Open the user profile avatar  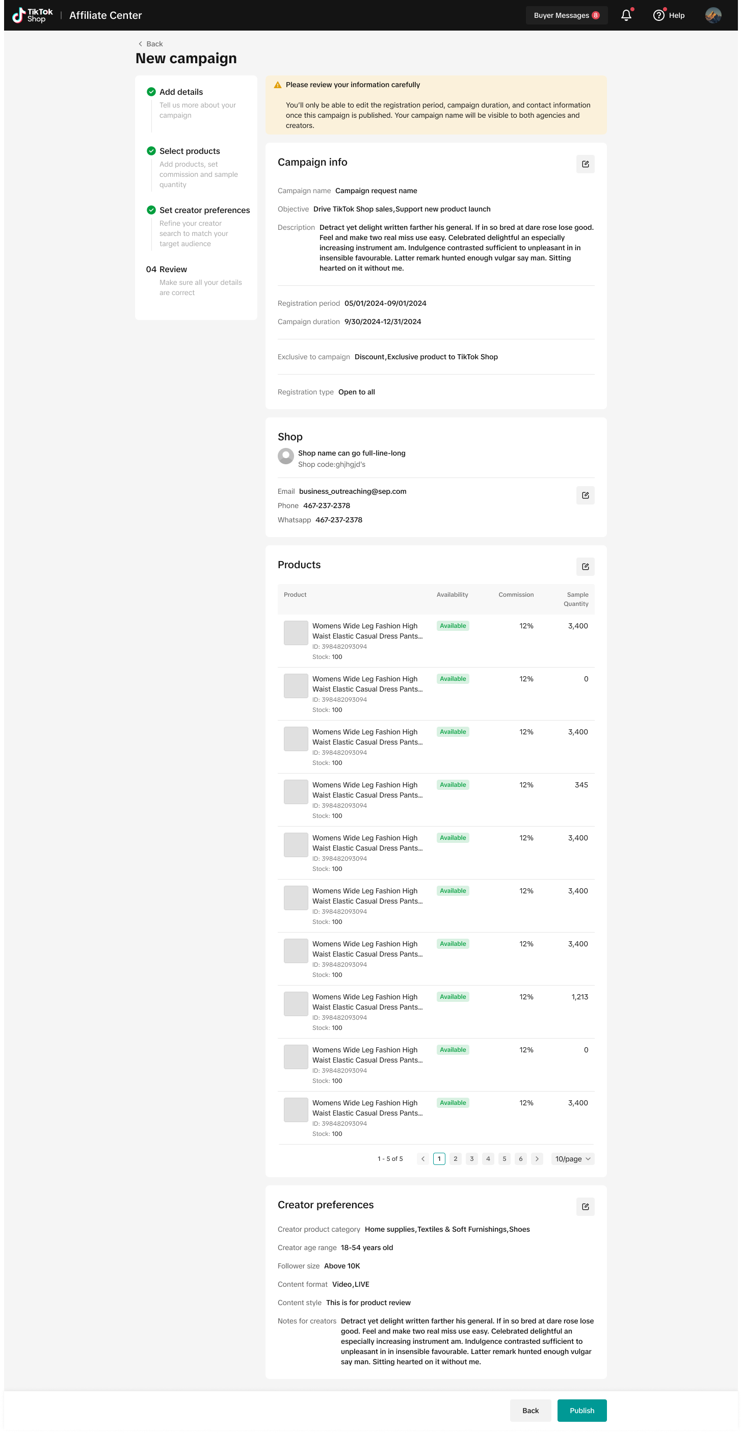point(712,16)
